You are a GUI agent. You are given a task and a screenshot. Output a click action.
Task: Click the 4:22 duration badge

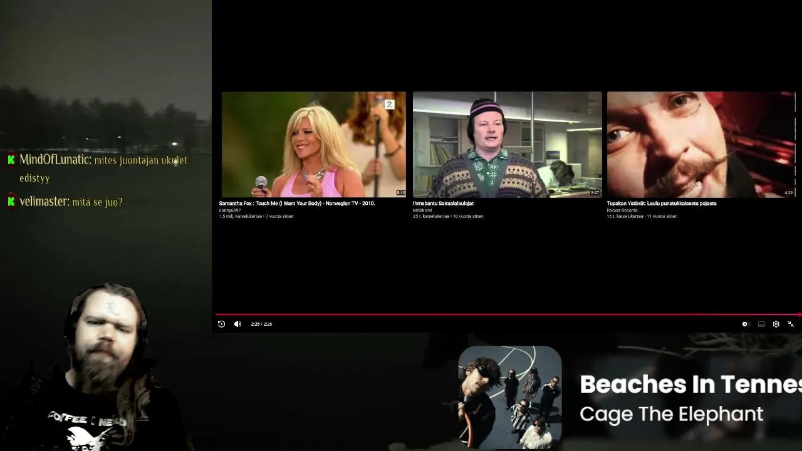pos(789,193)
